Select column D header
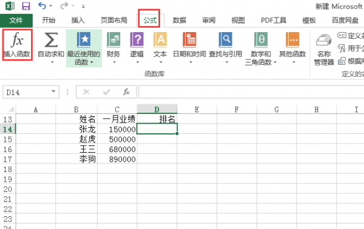The height and width of the screenshot is (229, 364). [x=157, y=109]
